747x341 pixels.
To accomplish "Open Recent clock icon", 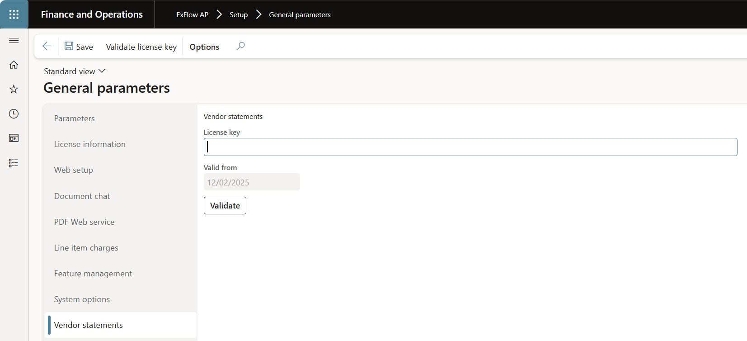I will tap(14, 114).
